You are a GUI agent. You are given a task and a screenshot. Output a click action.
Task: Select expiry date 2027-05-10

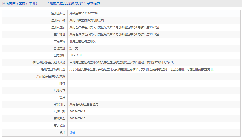pos(78,119)
